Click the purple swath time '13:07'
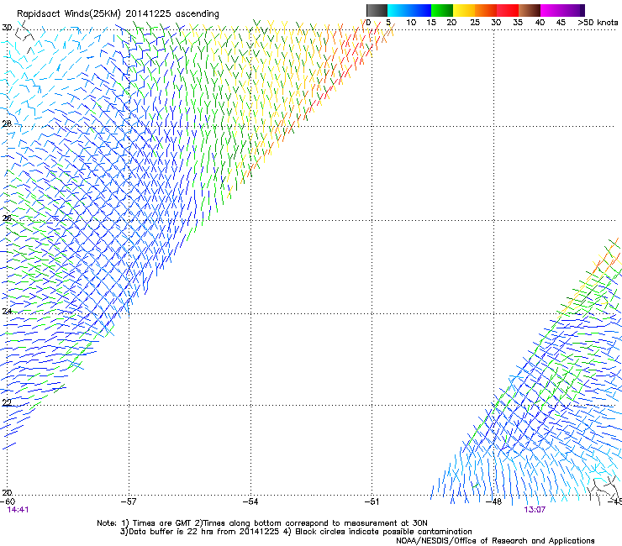Viewport: 622px width, 546px height. 535,510
